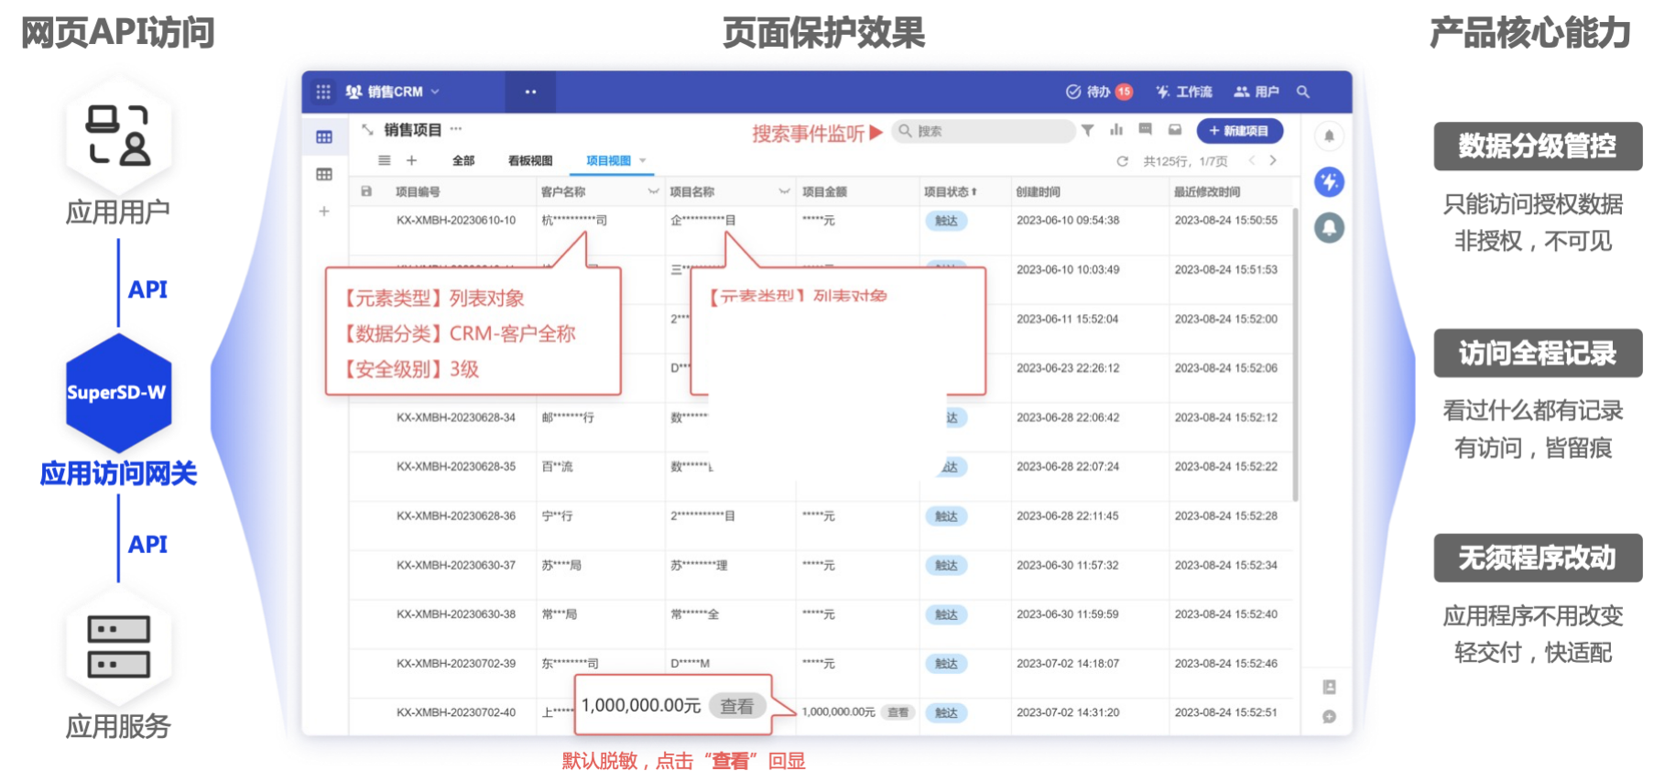
Task: Open the 工作流 workflow menu
Action: [x=1184, y=92]
